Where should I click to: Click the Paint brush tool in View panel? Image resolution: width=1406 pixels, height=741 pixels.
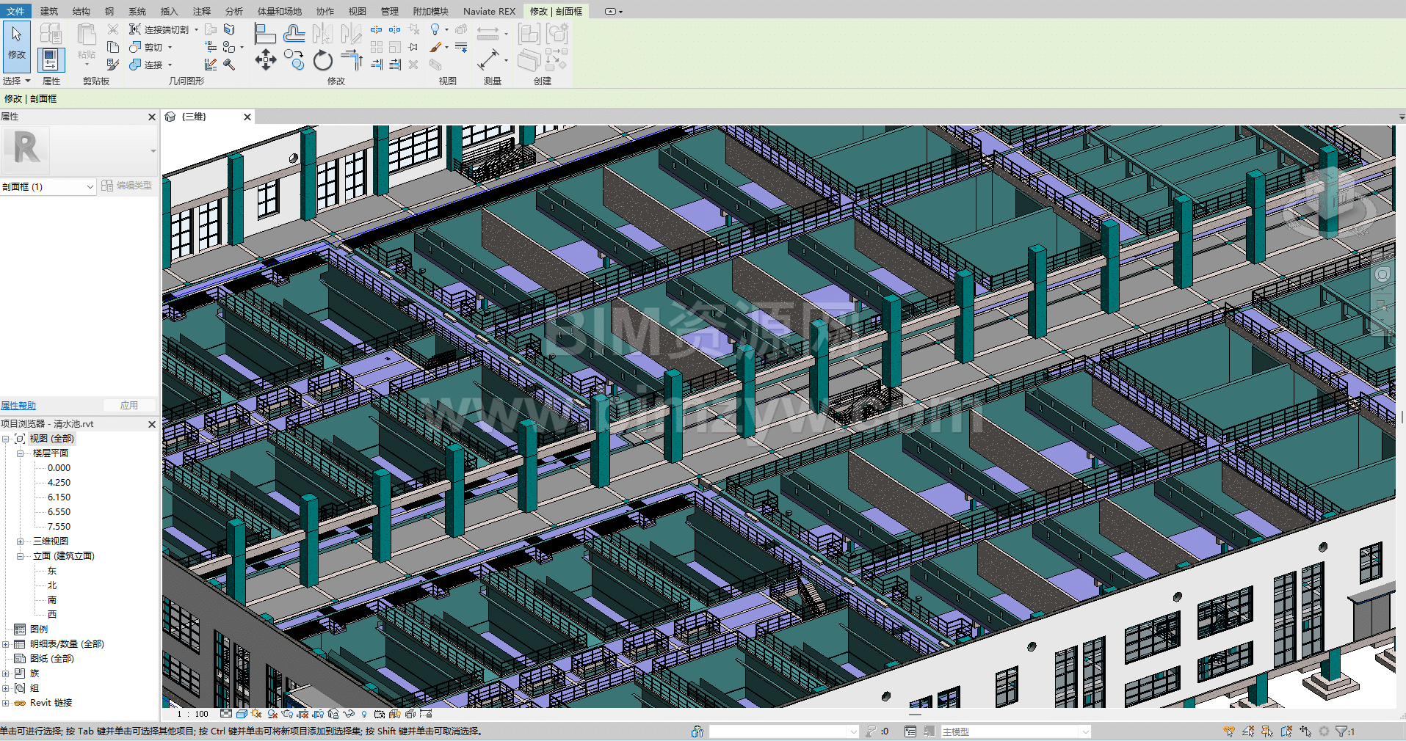click(x=435, y=48)
